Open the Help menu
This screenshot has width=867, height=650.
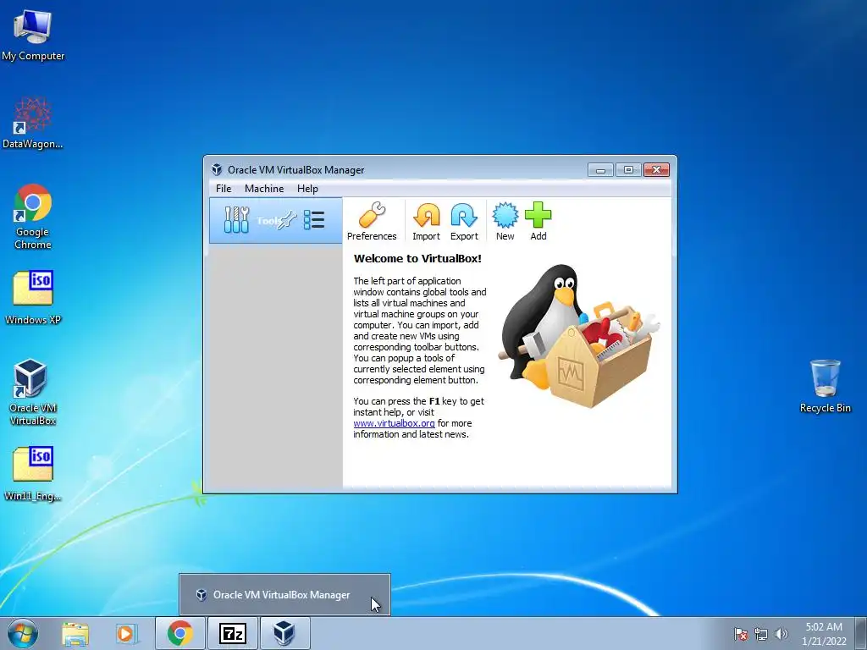[307, 189]
